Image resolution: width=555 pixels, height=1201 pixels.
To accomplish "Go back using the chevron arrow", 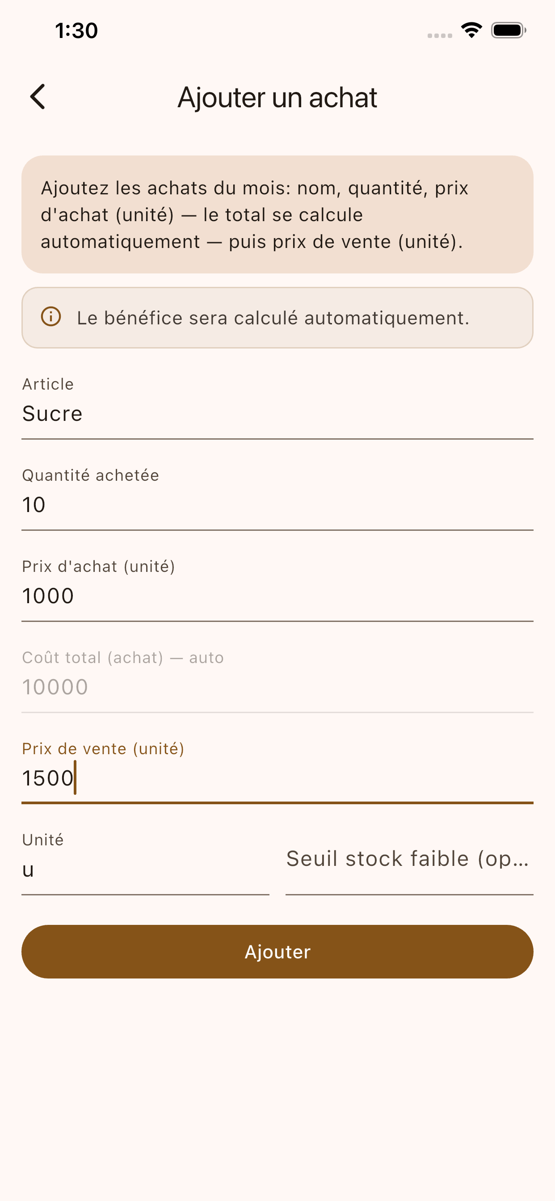I will tap(38, 97).
